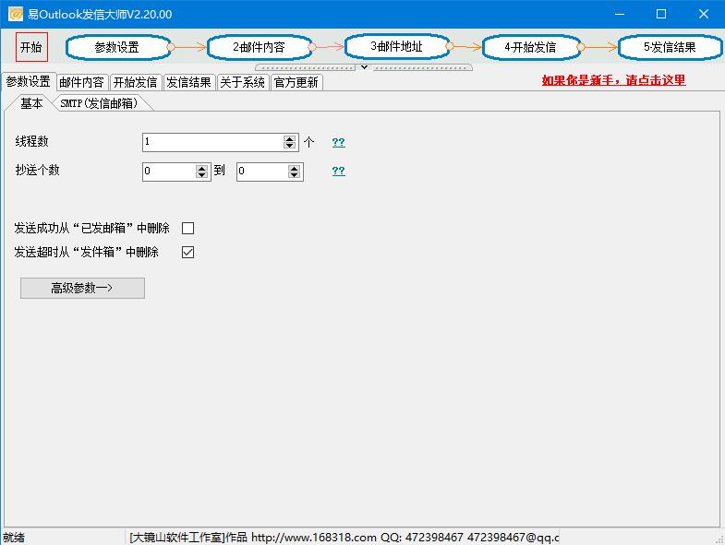
Task: Click the first 抄送个数 spinner arrows
Action: point(202,172)
